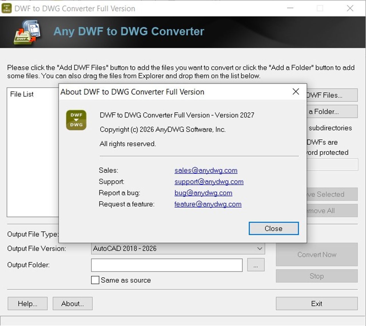The image size is (366, 326).
Task: Click the About... button
Action: (x=73, y=303)
